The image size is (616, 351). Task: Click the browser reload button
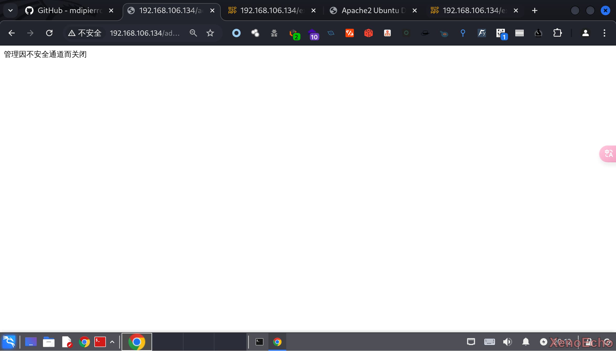49,33
